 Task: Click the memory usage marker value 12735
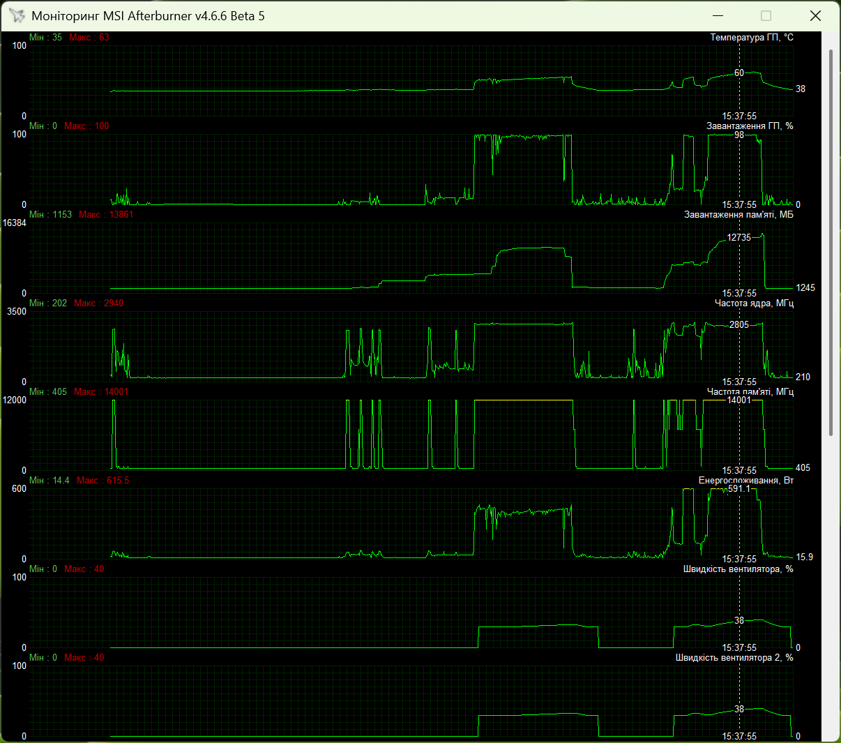[739, 238]
